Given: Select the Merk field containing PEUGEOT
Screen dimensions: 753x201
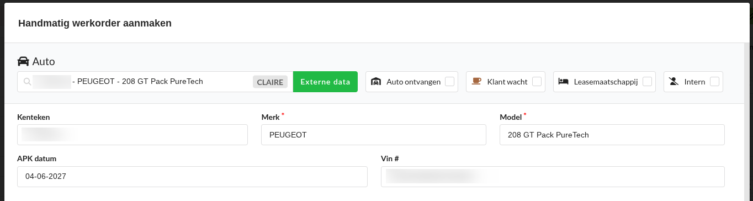Looking at the screenshot, I should 374,135.
